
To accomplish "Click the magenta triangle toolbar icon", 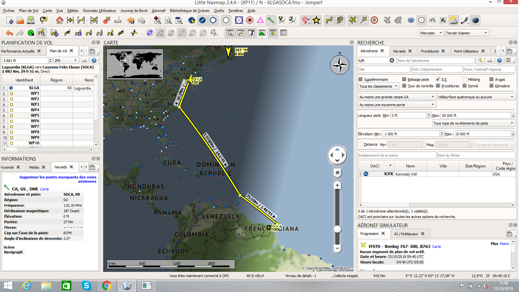I will [260, 20].
